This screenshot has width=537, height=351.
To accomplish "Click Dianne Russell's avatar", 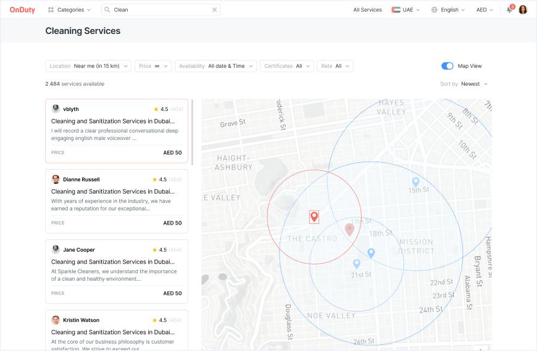I will (x=56, y=180).
